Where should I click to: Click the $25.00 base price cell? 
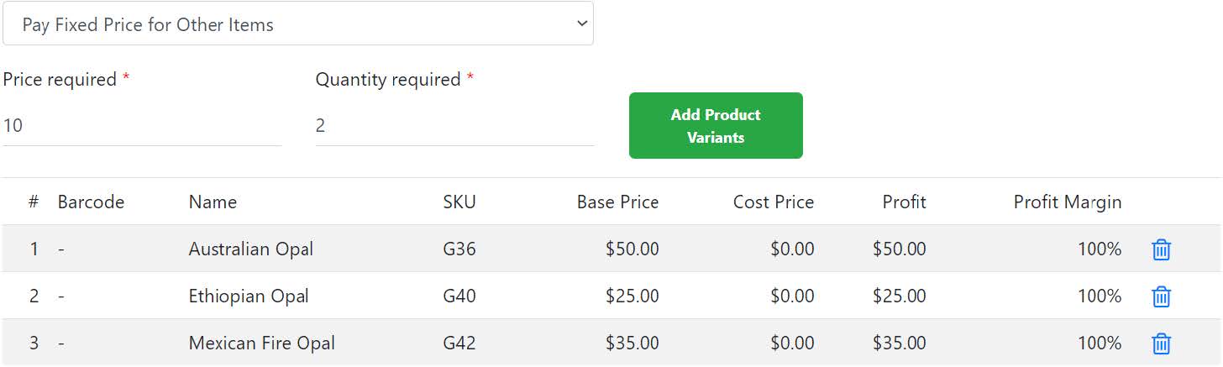point(632,296)
